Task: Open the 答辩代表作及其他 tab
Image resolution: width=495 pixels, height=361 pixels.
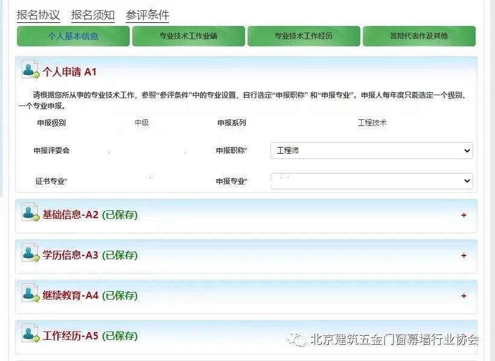Action: coord(418,37)
